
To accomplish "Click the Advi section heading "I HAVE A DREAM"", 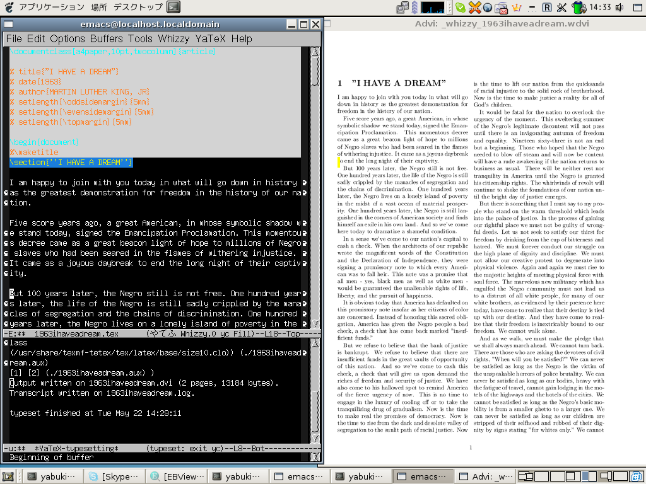I will (x=399, y=83).
